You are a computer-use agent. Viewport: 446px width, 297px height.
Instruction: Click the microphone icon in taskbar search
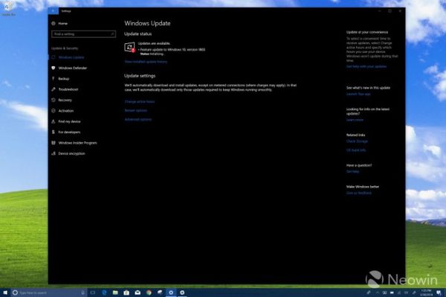coord(83,293)
